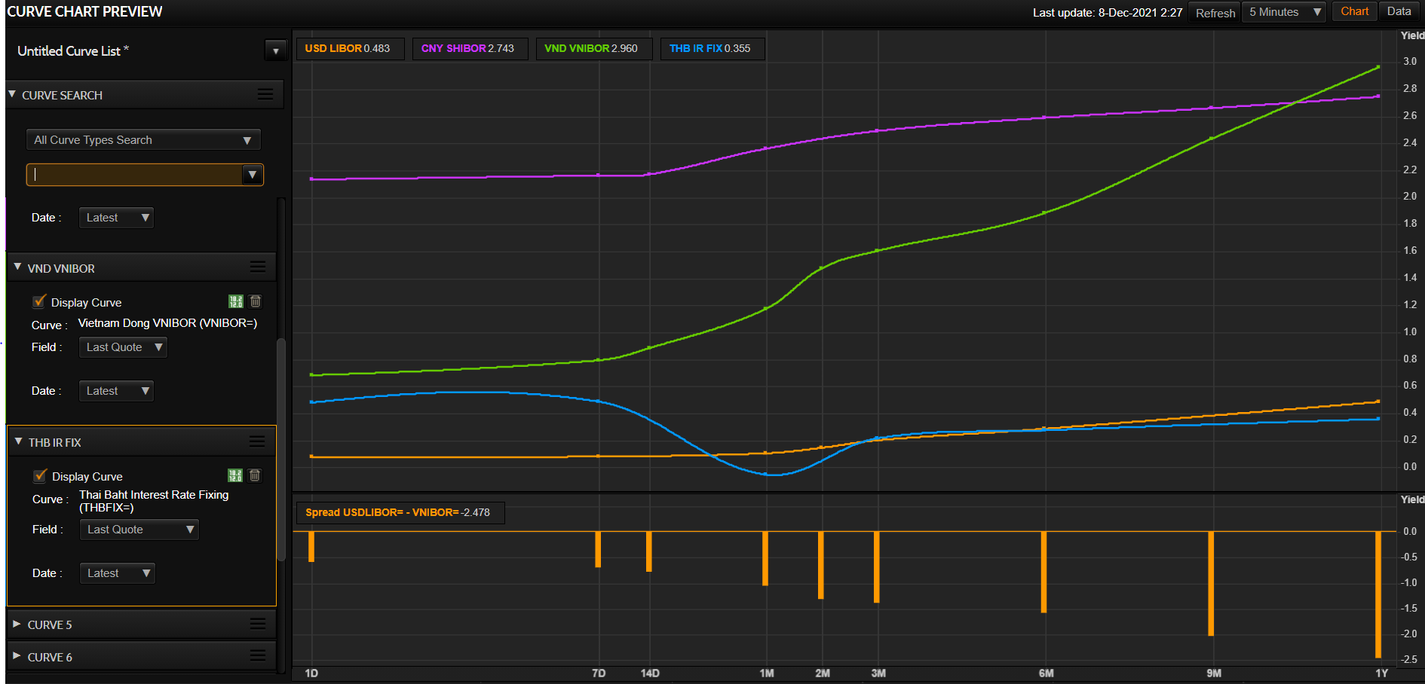
Task: Open data values icon for VND VNIBOR
Action: [x=236, y=301]
